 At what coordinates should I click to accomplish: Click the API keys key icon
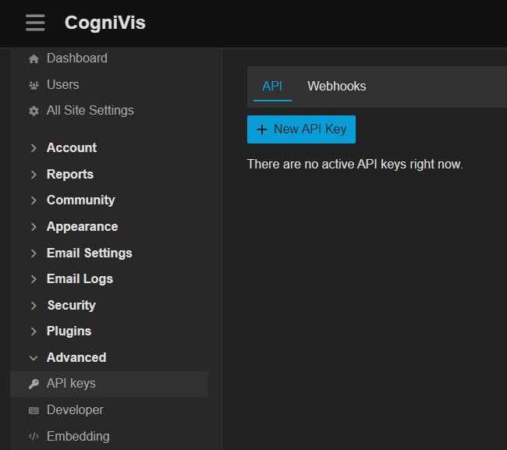pyautogui.click(x=34, y=384)
